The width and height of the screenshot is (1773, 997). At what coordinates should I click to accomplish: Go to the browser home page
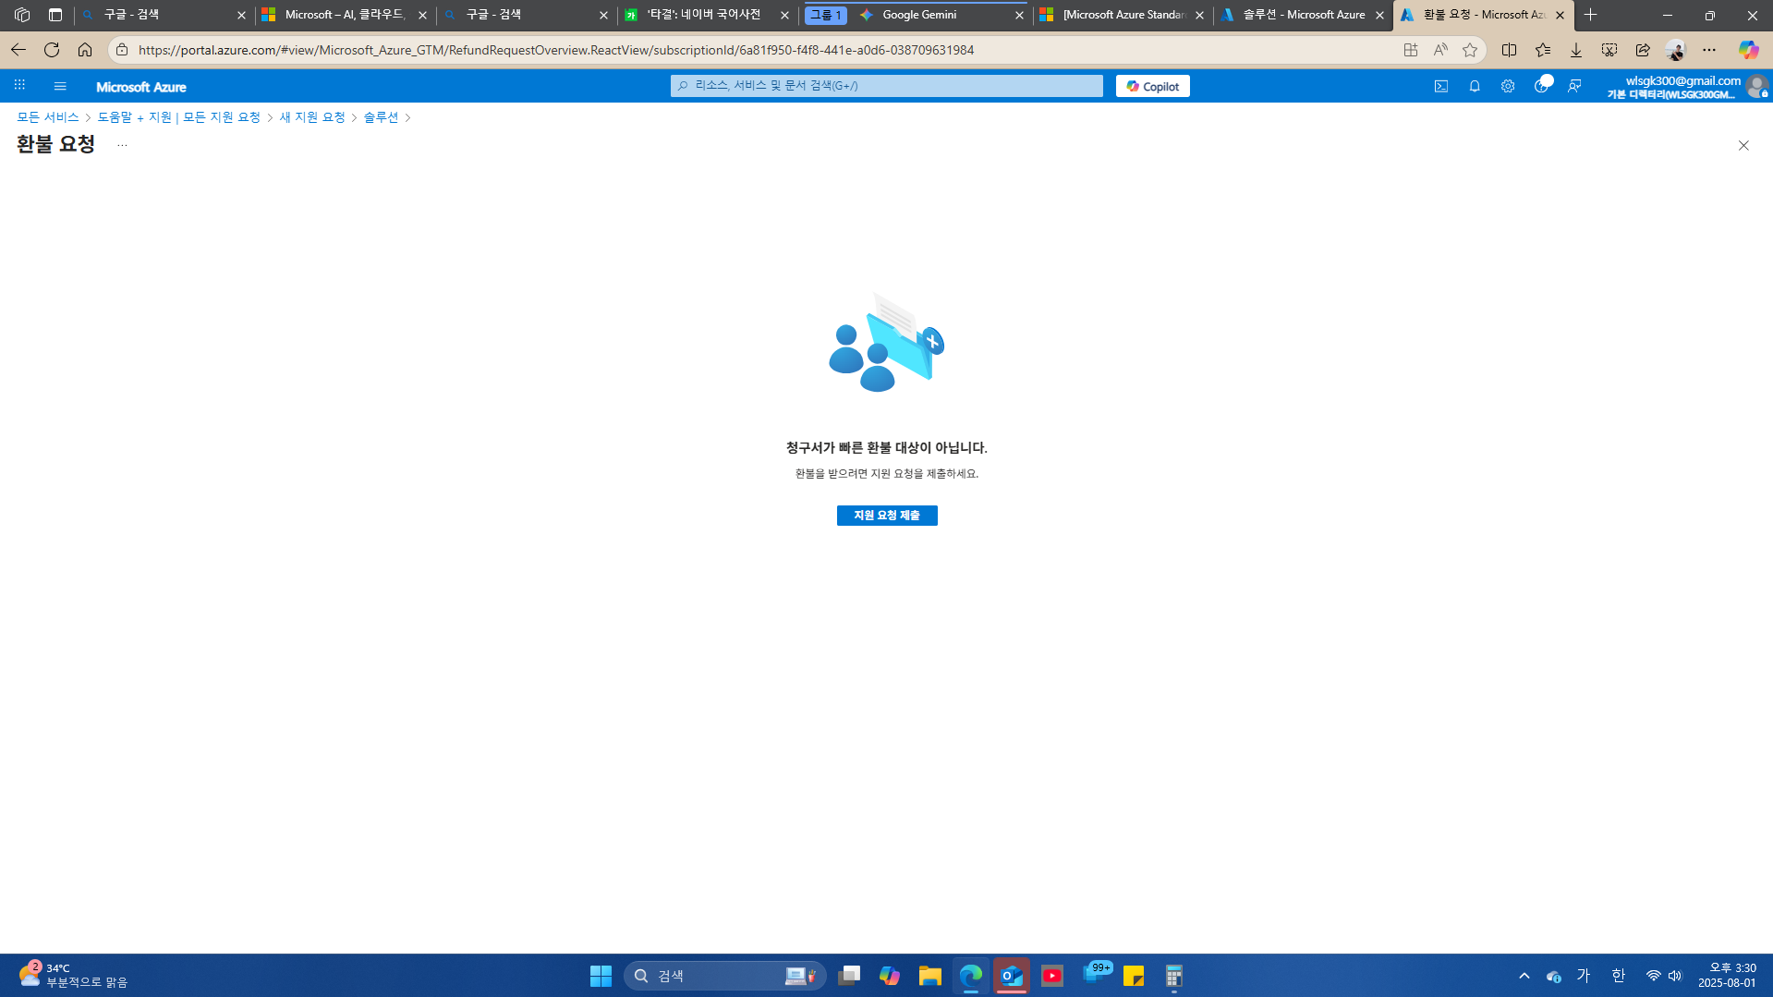click(x=85, y=50)
